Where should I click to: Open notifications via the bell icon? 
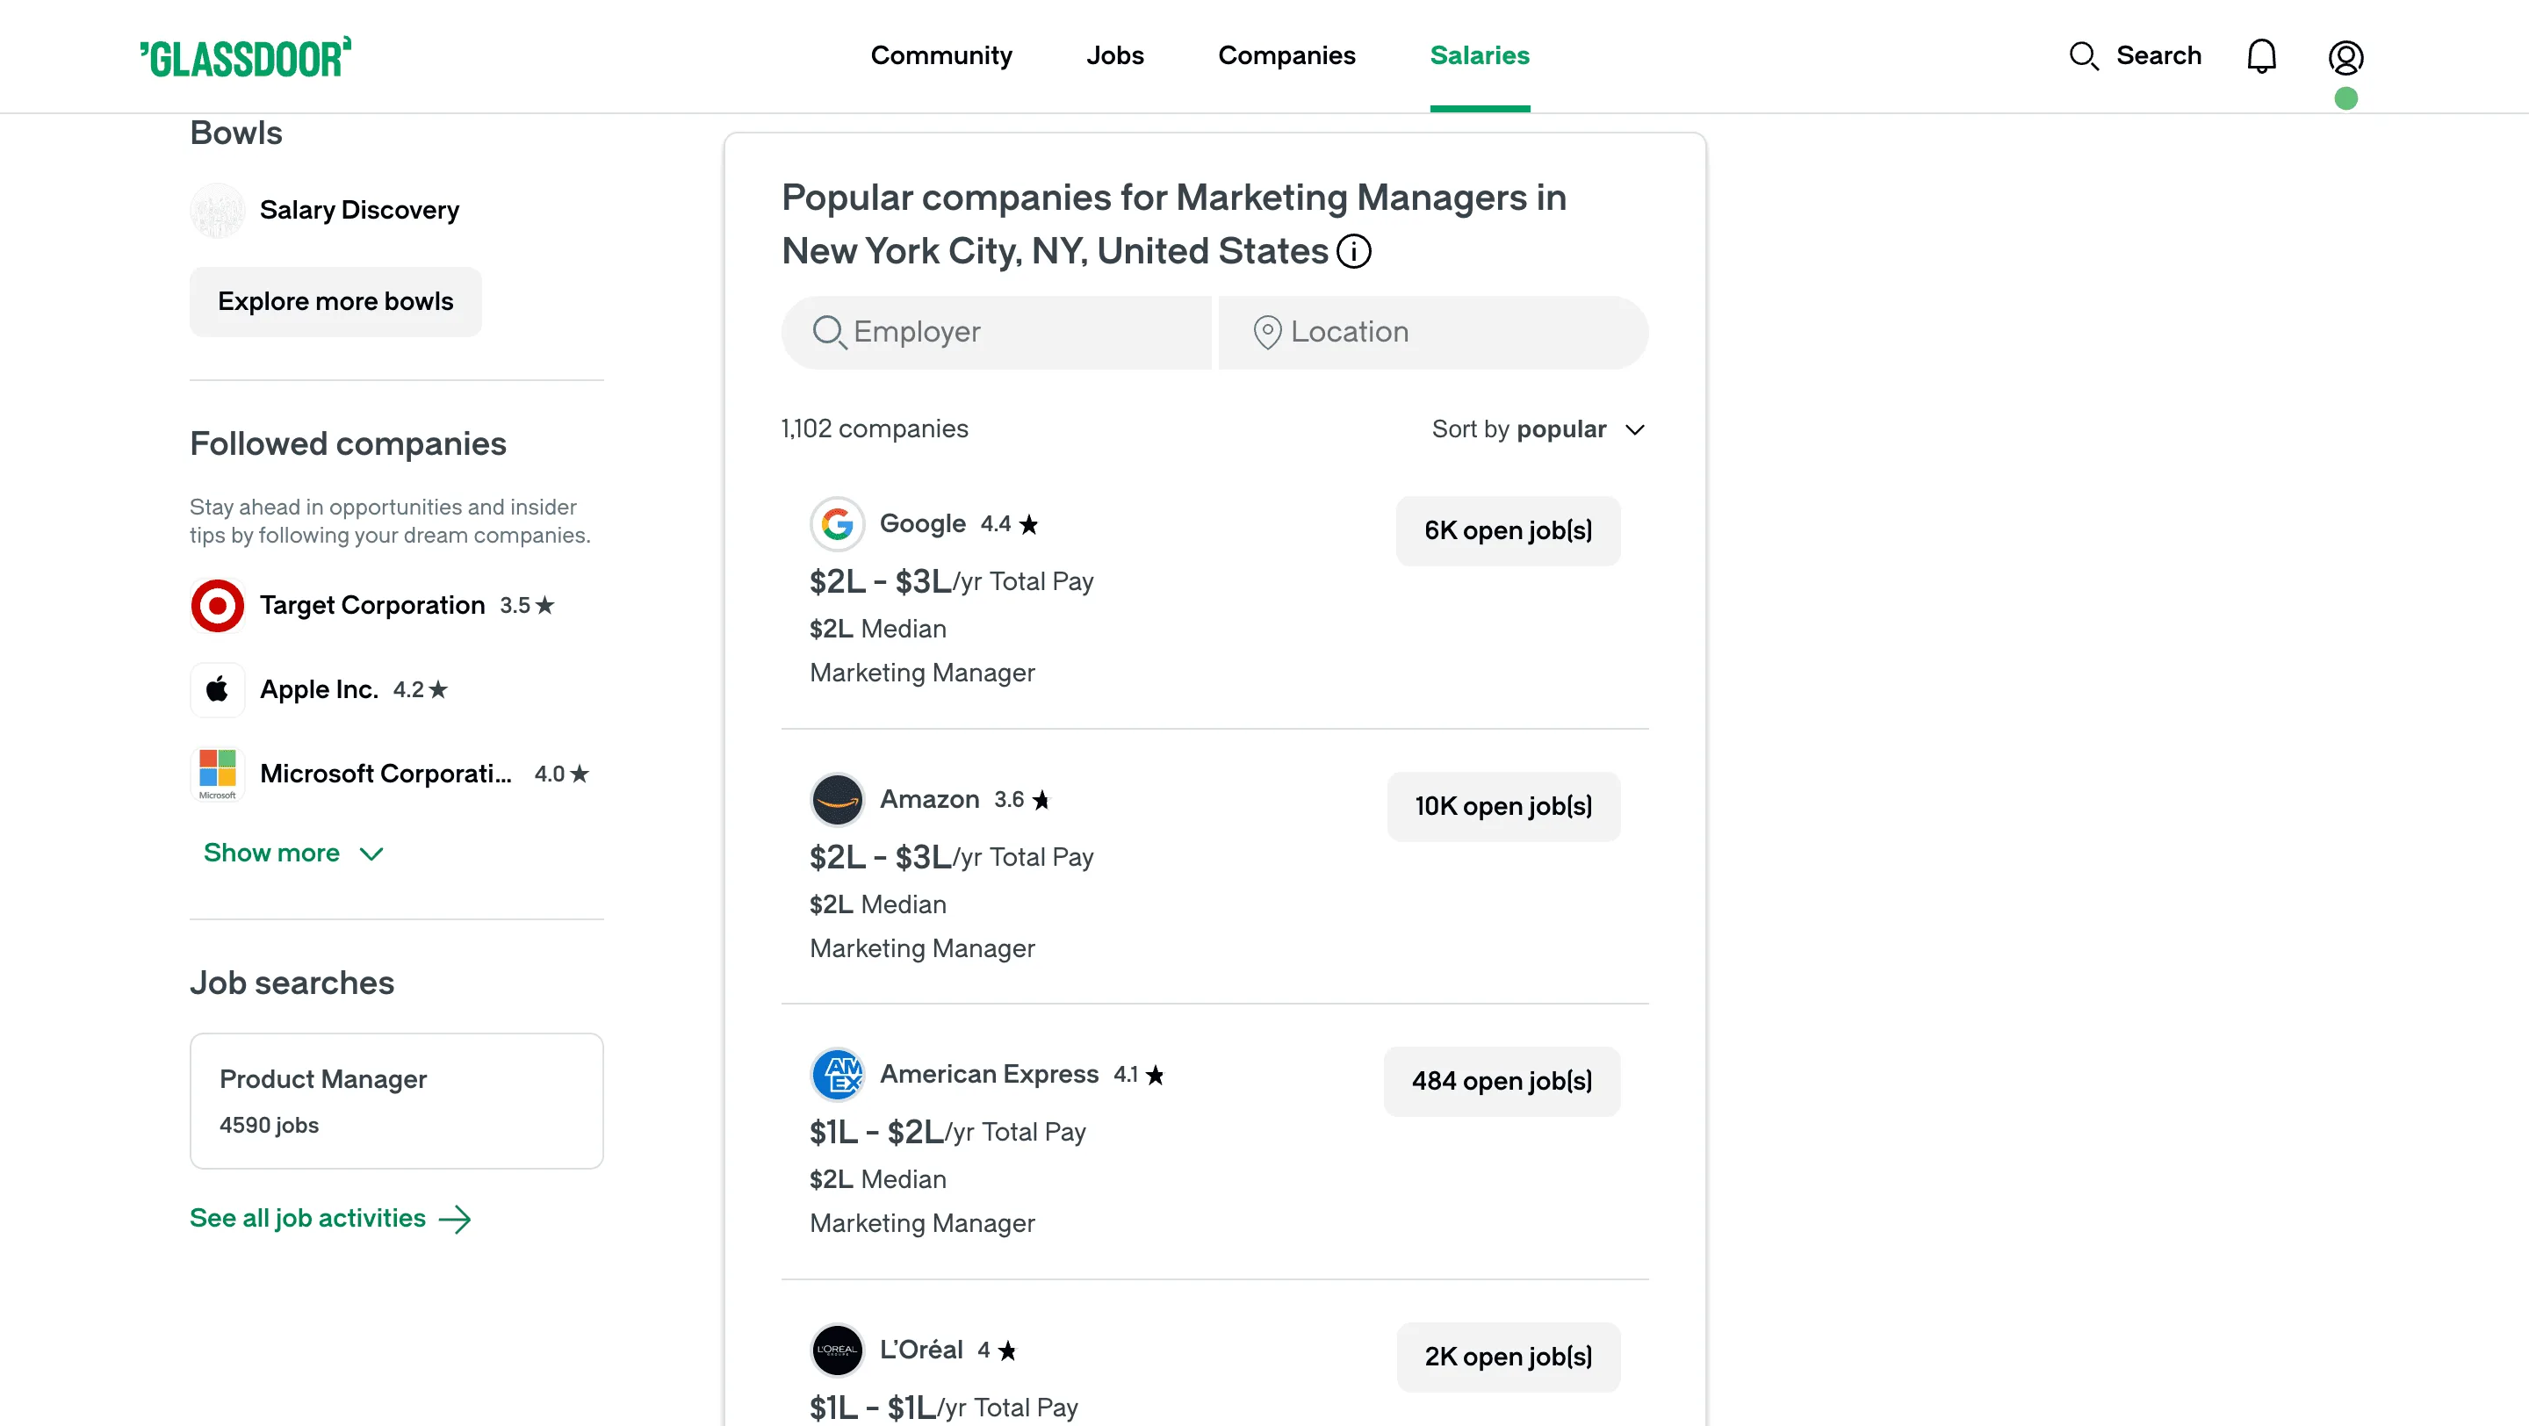click(2262, 56)
